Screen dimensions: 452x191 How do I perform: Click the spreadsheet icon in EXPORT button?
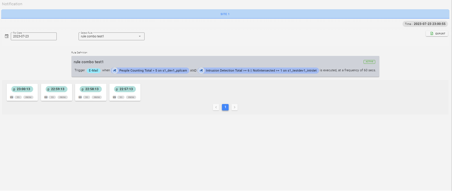pyautogui.click(x=432, y=33)
